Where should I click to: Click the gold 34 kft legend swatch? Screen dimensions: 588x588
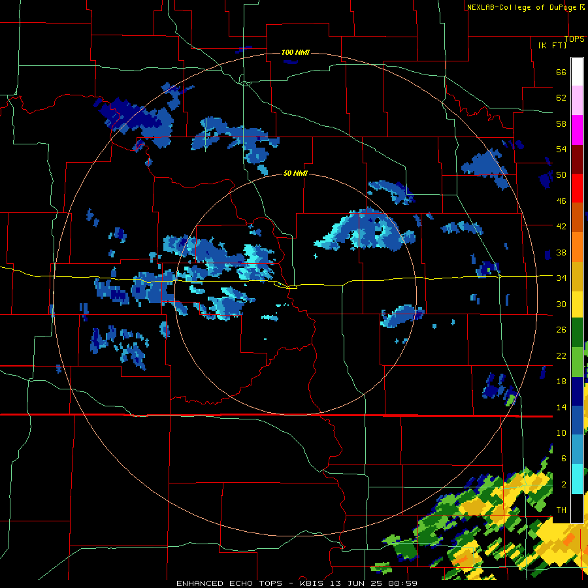tap(577, 276)
